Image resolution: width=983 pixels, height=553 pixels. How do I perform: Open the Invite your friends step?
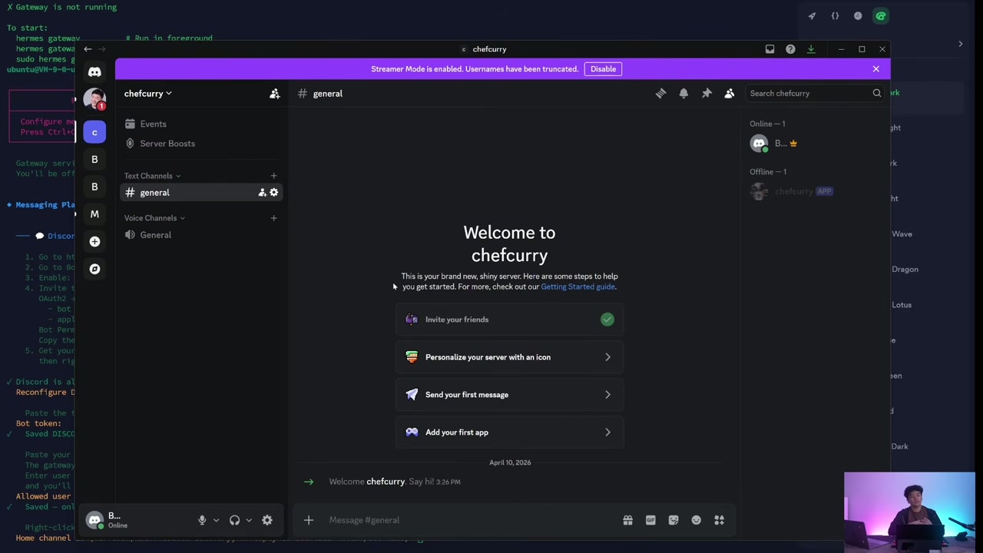click(509, 320)
